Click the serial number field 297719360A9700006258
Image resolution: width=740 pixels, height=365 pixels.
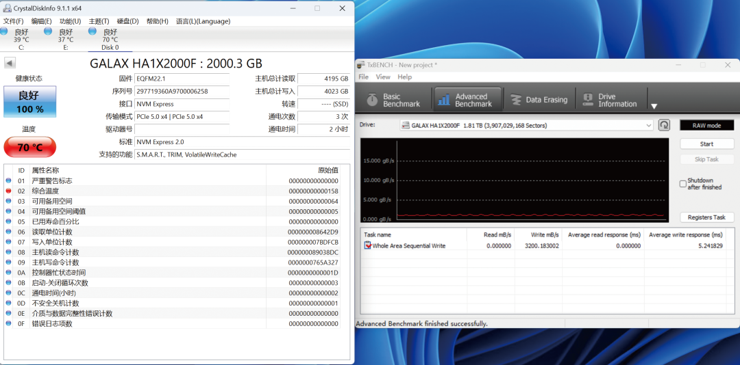click(182, 91)
